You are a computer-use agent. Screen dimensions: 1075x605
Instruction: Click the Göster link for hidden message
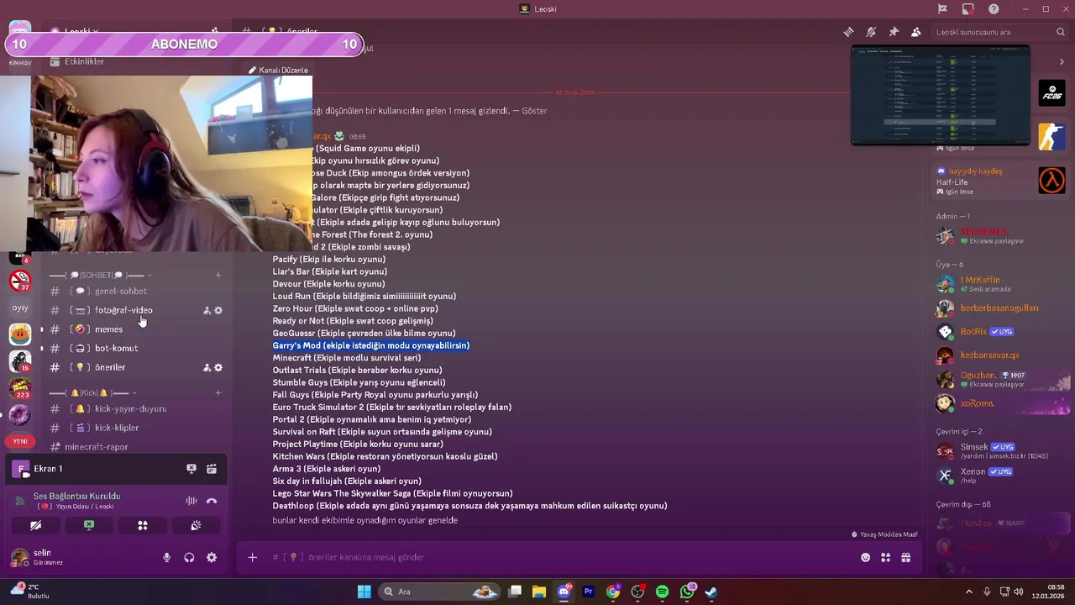click(534, 111)
